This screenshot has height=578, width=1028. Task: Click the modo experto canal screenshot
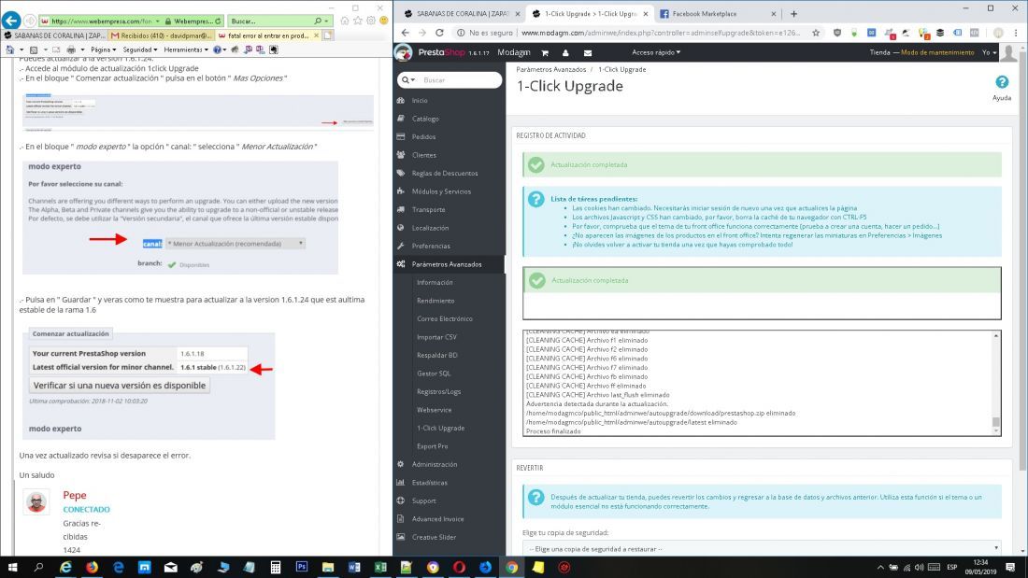coord(180,218)
